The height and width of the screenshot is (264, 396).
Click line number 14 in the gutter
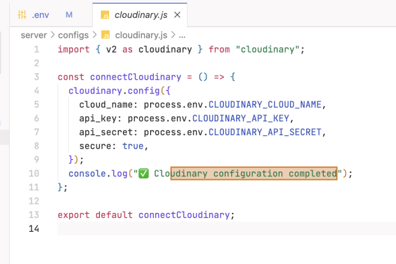(x=34, y=229)
